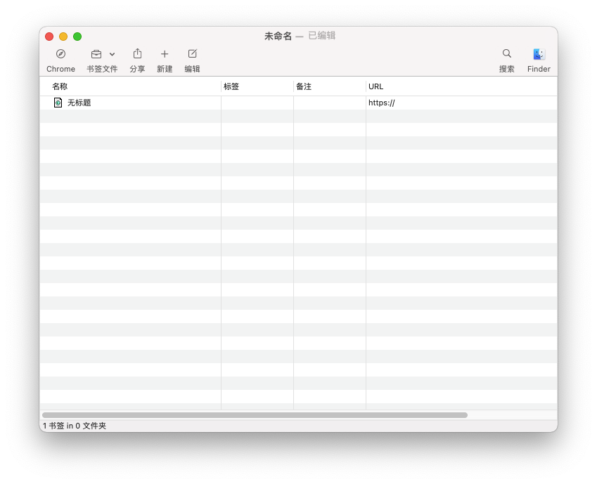Click the 未命名 window title
This screenshot has height=484, width=597.
[x=278, y=36]
